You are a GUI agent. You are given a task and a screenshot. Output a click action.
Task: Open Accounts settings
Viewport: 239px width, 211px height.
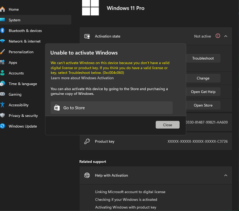tap(16, 73)
